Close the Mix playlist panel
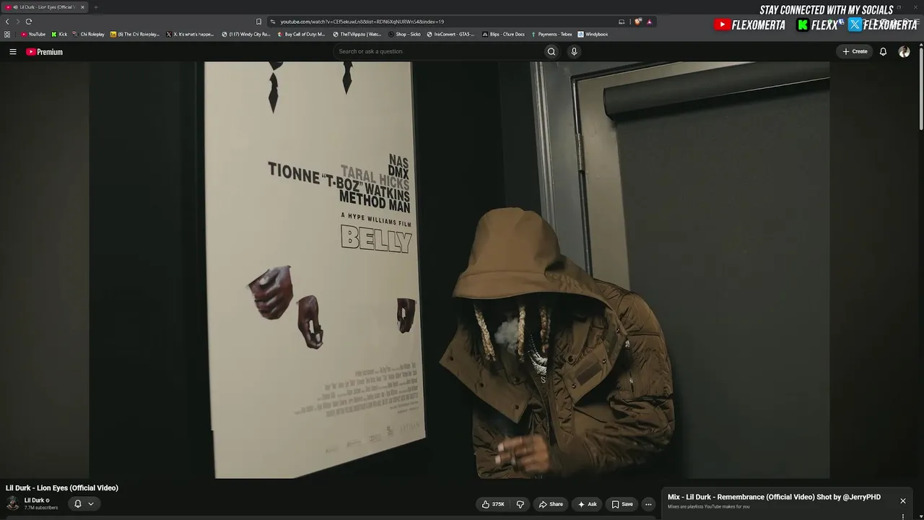Image resolution: width=924 pixels, height=520 pixels. pyautogui.click(x=902, y=500)
